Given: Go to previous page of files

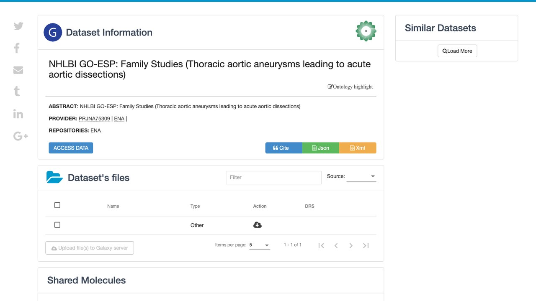Looking at the screenshot, I should pyautogui.click(x=336, y=245).
